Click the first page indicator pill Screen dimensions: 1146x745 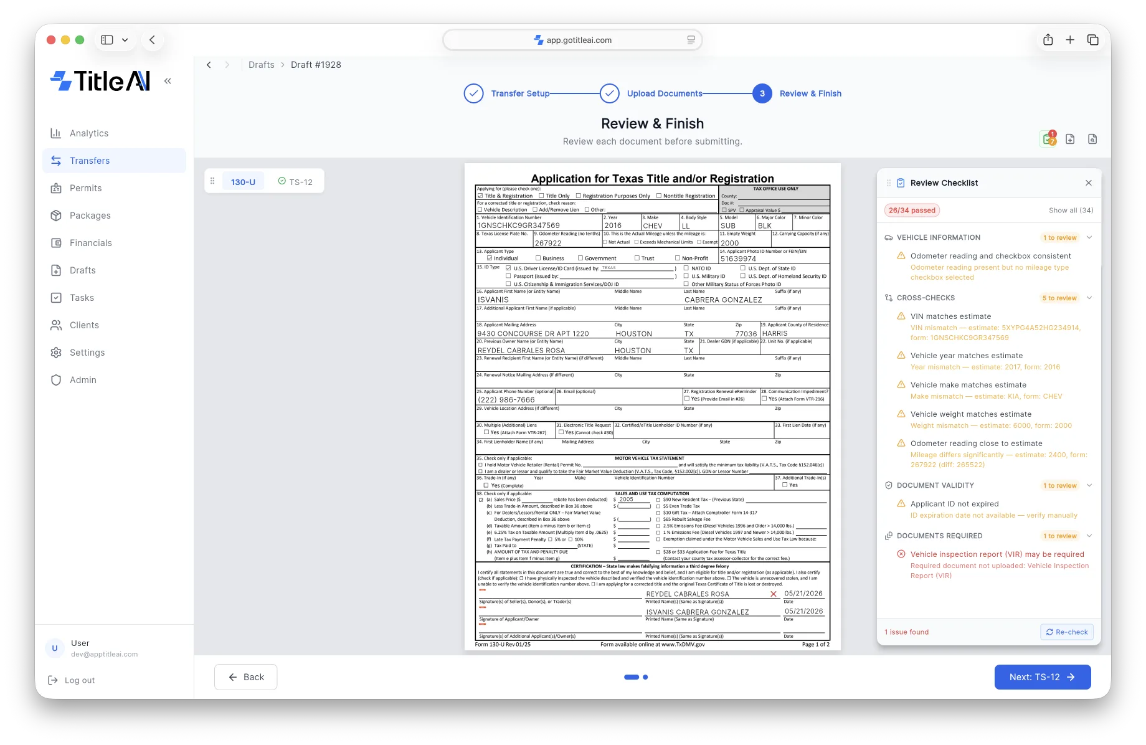coord(632,677)
